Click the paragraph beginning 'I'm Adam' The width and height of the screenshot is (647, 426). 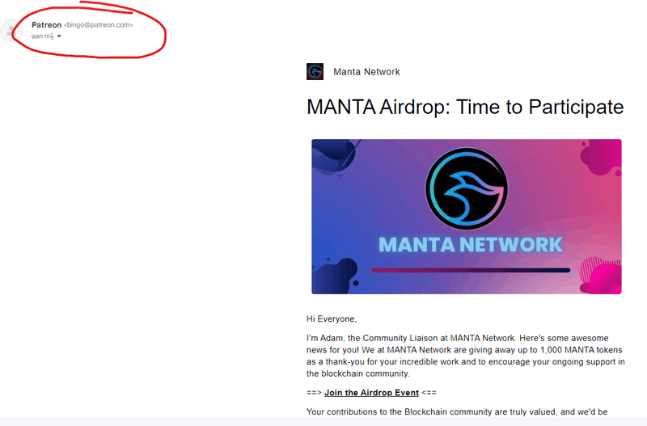click(x=466, y=356)
